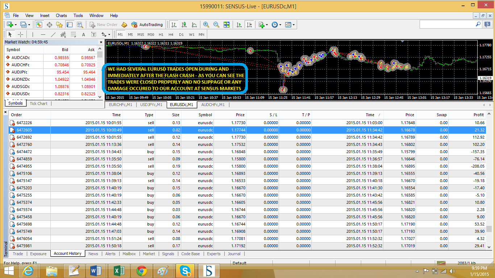Open Skype from the Windows taskbar
The width and height of the screenshot is (495, 278).
coord(185,270)
